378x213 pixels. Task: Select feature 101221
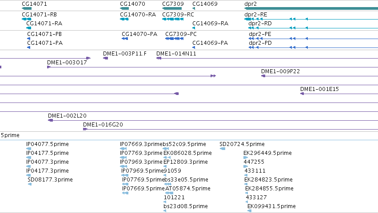pyautogui.click(x=174, y=197)
